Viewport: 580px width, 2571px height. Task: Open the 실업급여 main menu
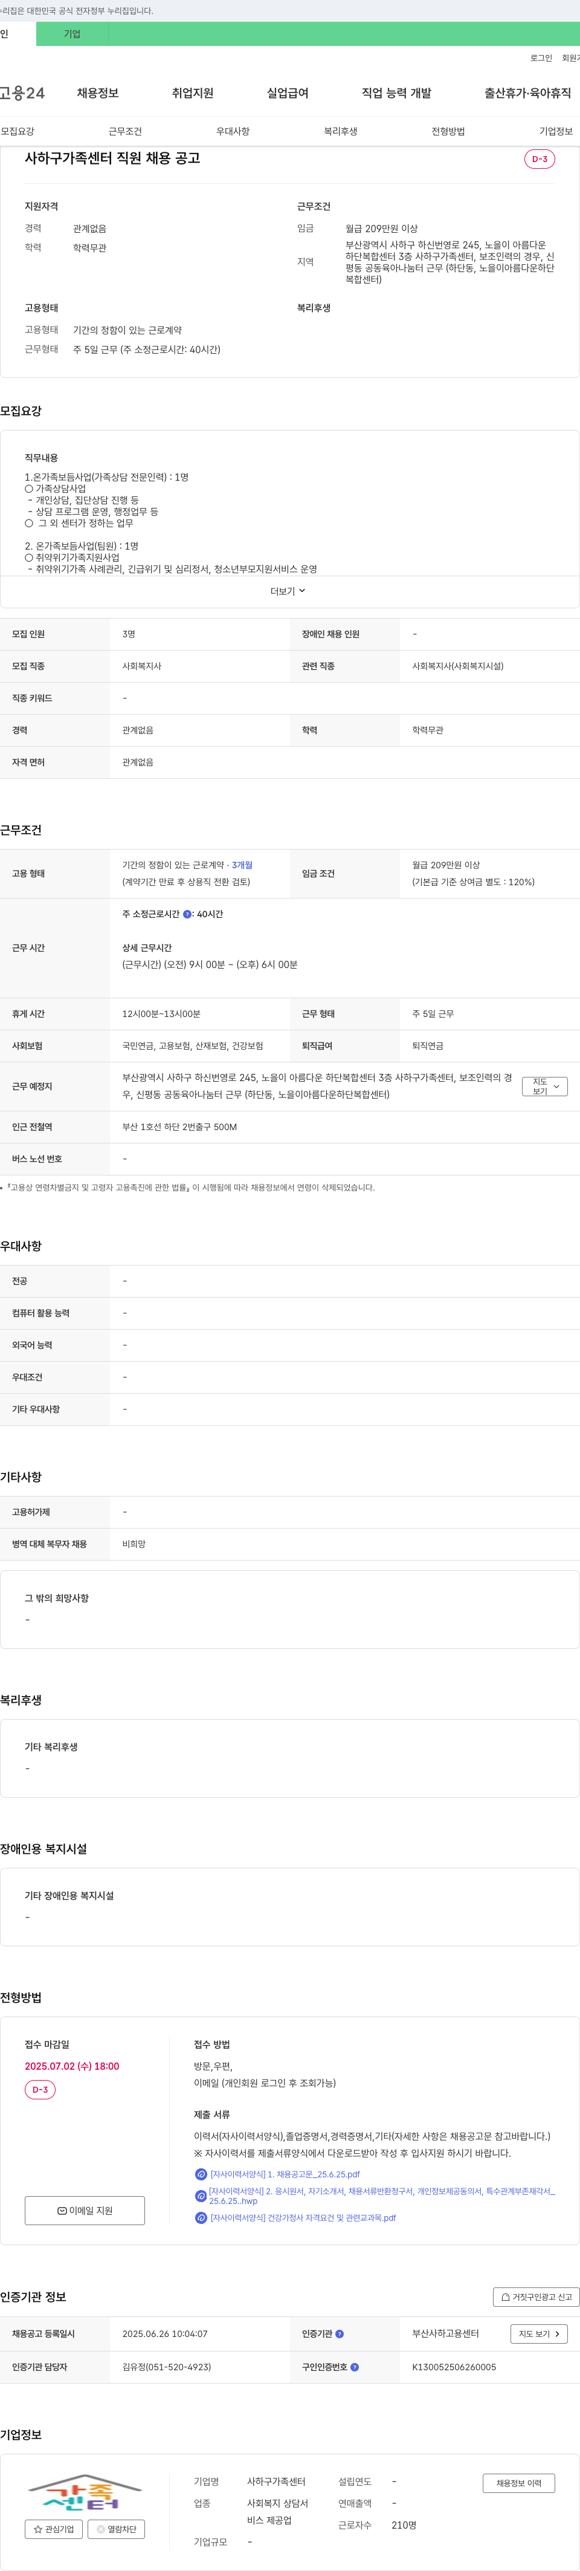(x=287, y=93)
